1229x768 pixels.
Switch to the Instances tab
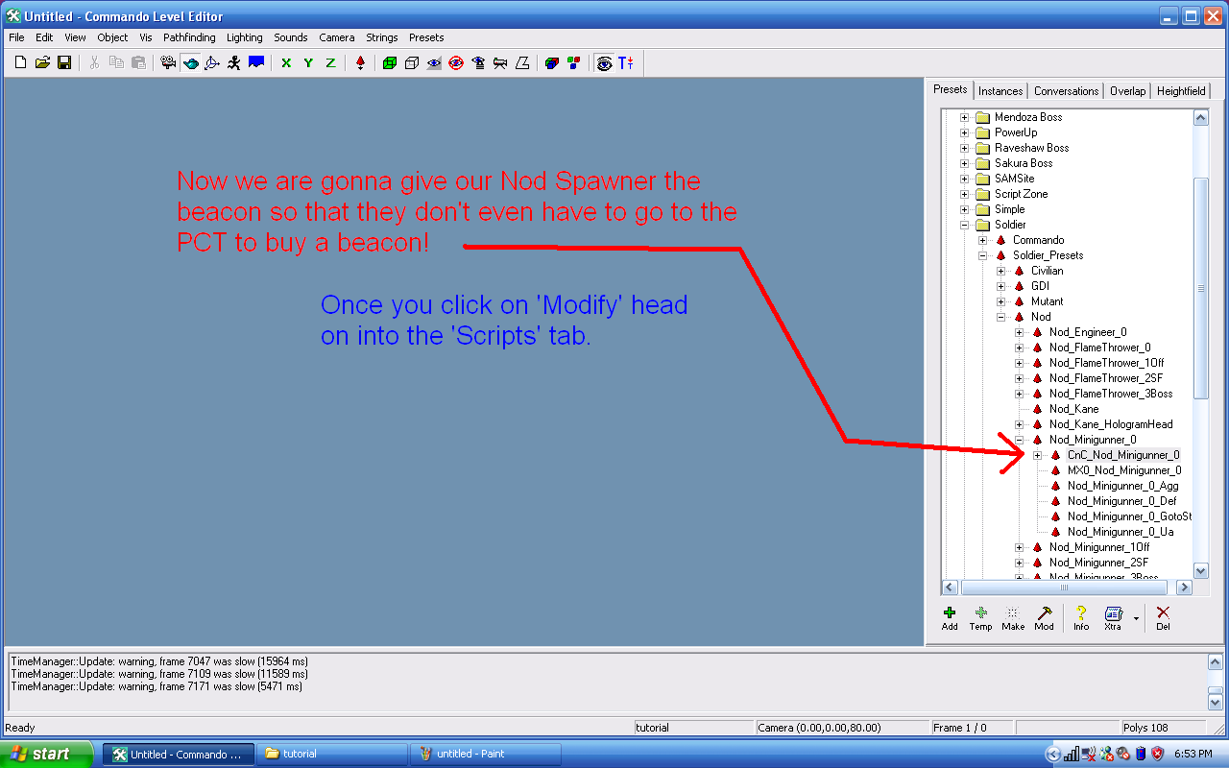[1000, 91]
